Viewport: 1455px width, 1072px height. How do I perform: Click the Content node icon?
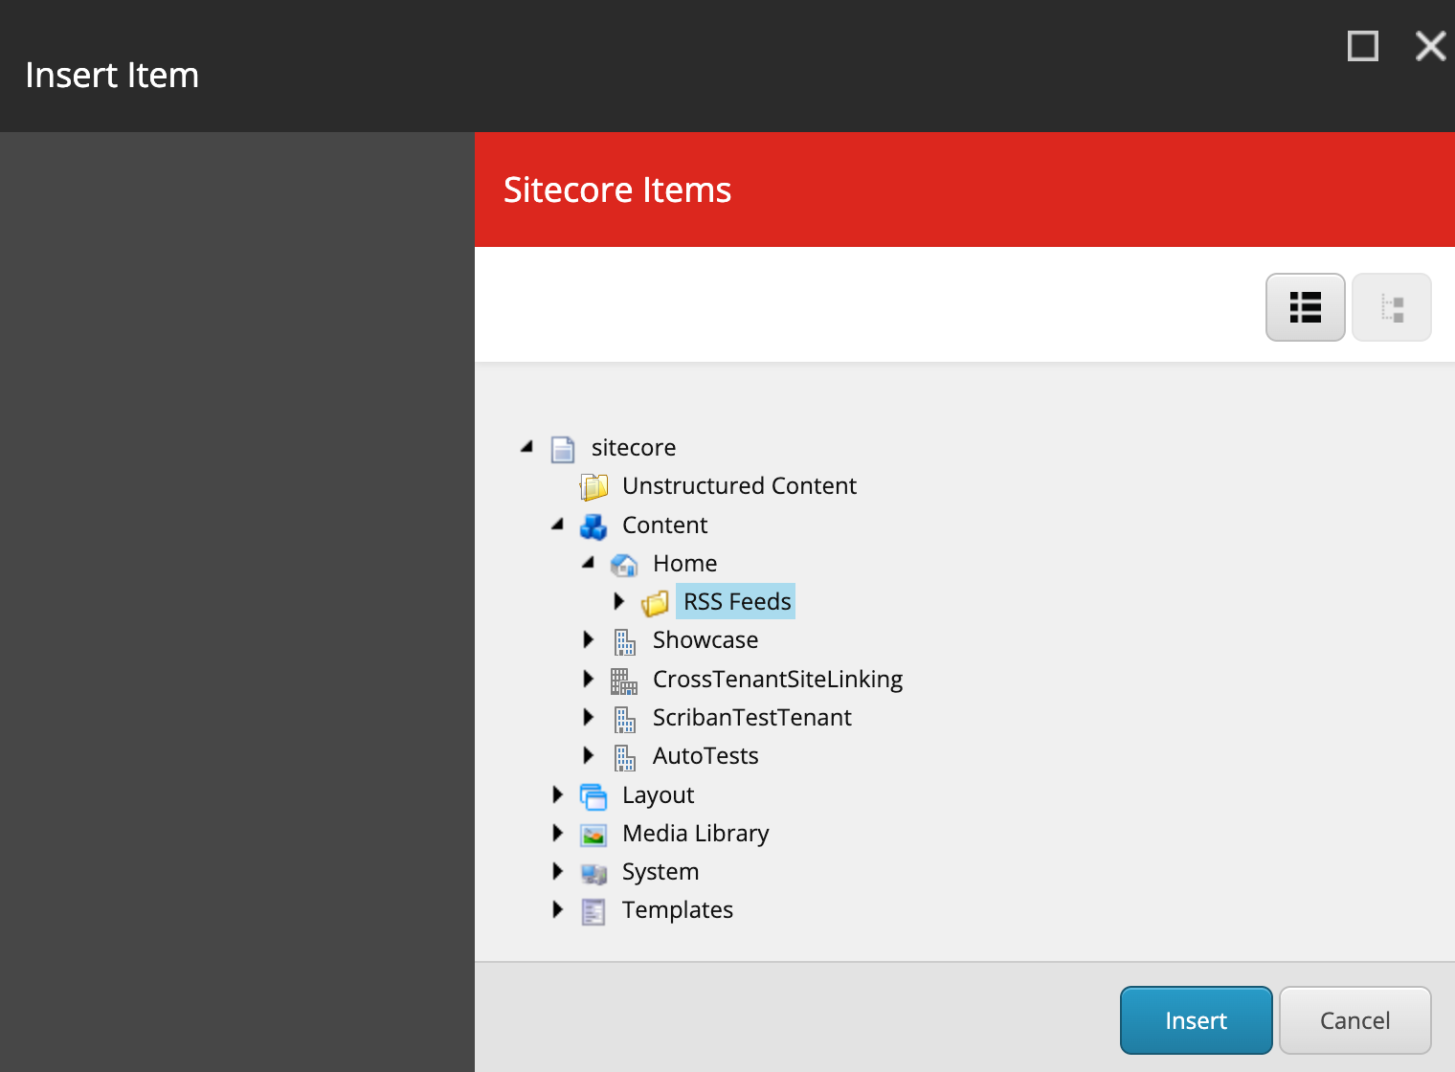(x=593, y=525)
